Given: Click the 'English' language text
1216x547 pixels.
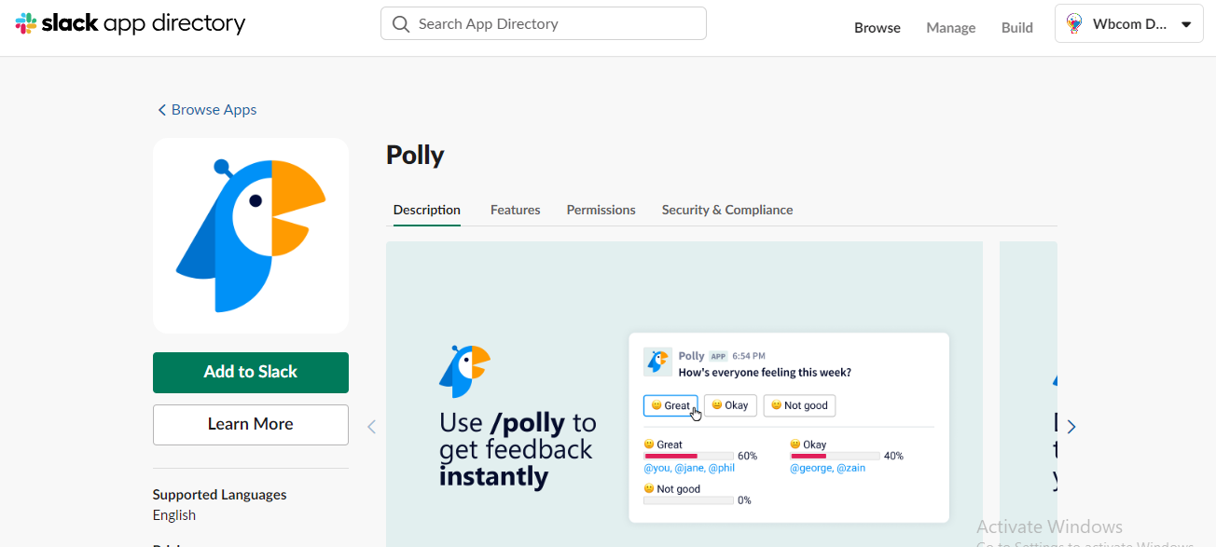Looking at the screenshot, I should 174,515.
